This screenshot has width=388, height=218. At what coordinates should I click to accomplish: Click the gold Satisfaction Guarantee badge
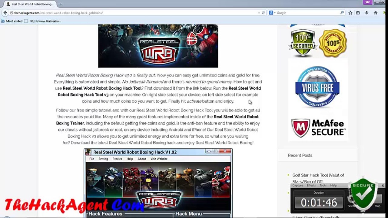(x=333, y=43)
